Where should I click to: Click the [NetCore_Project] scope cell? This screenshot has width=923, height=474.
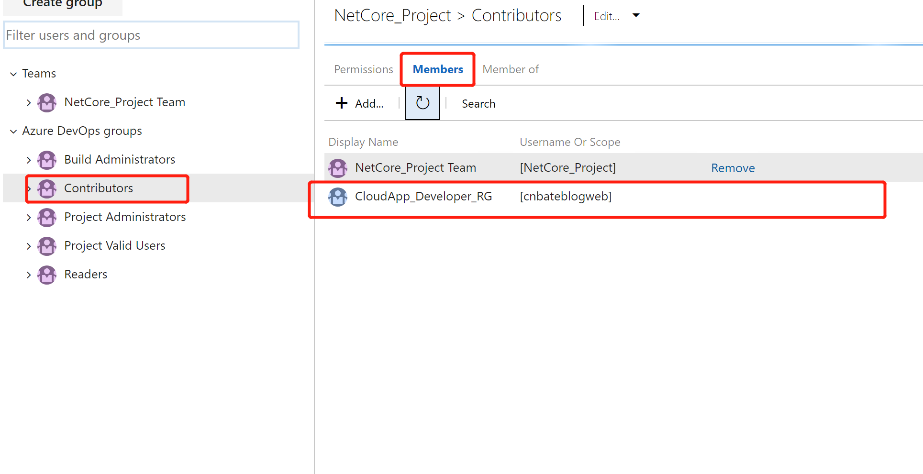[568, 167]
